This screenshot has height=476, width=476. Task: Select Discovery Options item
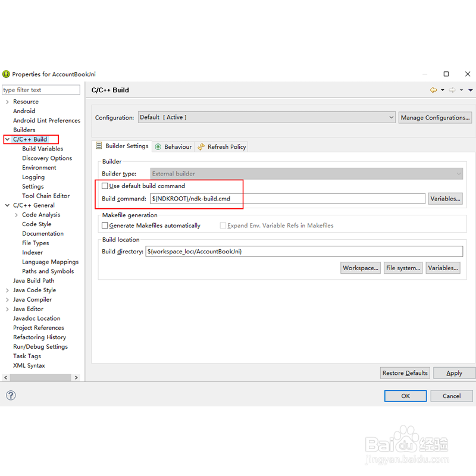47,158
